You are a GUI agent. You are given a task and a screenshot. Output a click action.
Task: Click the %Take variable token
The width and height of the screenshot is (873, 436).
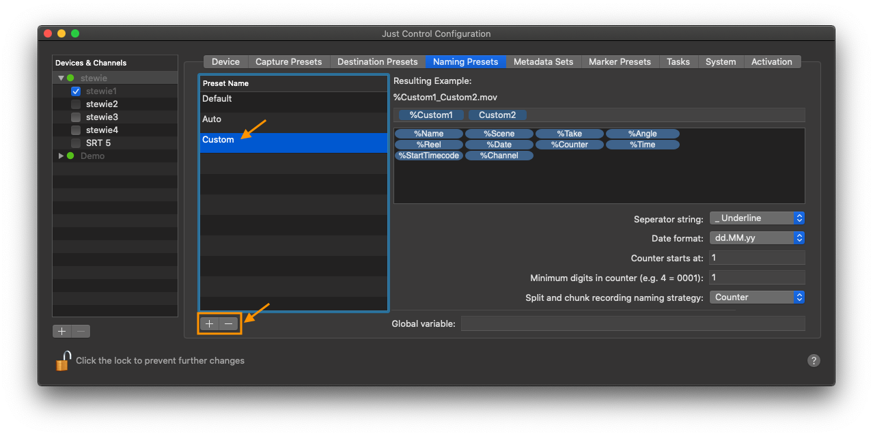pos(570,134)
